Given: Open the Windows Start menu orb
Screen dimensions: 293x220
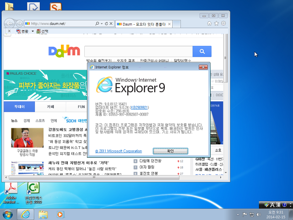Looking at the screenshot, I should [8, 214].
